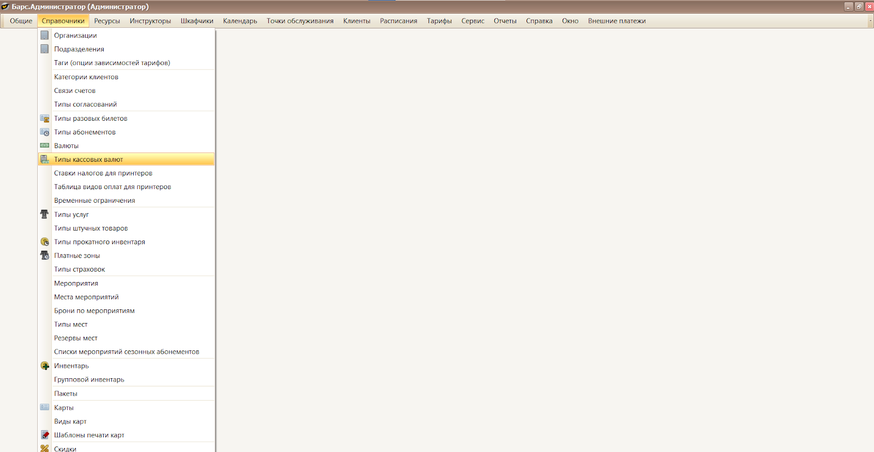This screenshot has height=452, width=874.
Task: Select highlighted Типы кассовых валют
Action: pos(126,160)
